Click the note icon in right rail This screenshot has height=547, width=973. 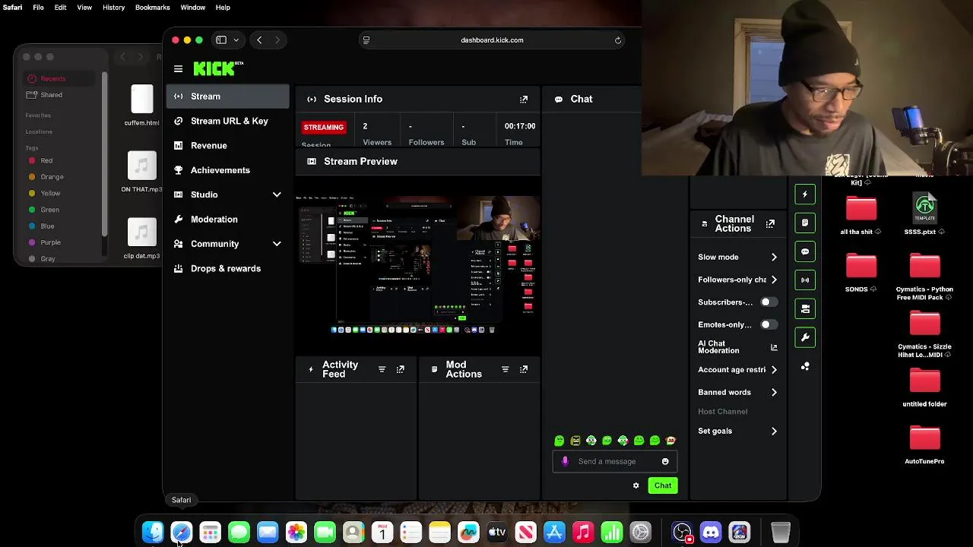(805, 223)
